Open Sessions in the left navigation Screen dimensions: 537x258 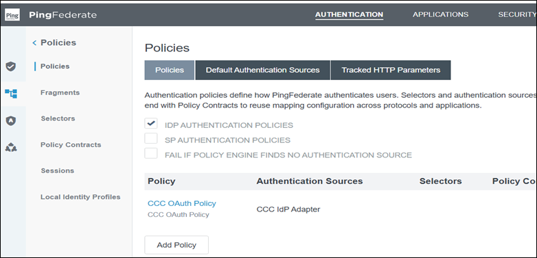(58, 170)
